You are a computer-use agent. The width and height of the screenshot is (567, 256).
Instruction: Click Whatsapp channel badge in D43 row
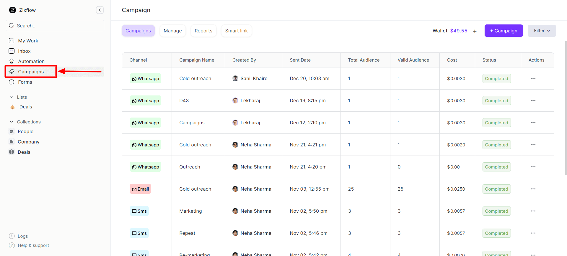145,100
